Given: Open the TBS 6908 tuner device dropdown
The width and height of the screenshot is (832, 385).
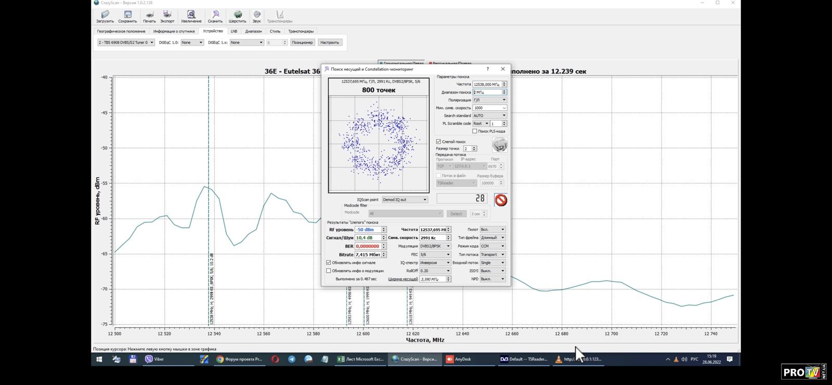Looking at the screenshot, I should pyautogui.click(x=126, y=43).
